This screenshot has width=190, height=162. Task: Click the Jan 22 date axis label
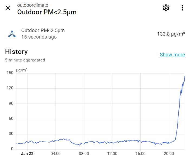pos(27,154)
